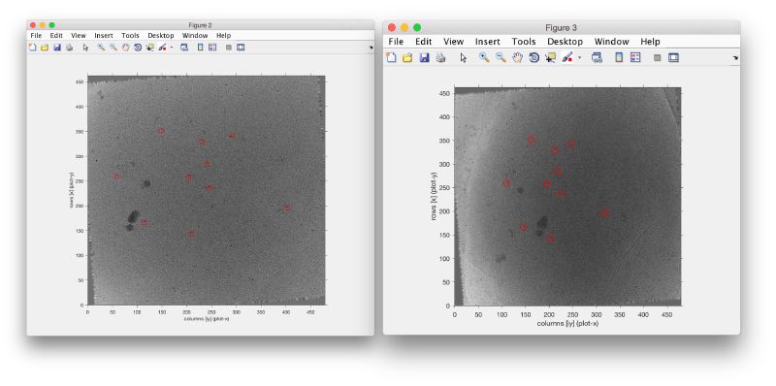The image size is (776, 386).
Task: Toggle Pan hand tool in Figure 2
Action: click(126, 48)
